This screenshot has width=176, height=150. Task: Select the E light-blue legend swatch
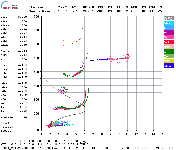(x=169, y=28)
